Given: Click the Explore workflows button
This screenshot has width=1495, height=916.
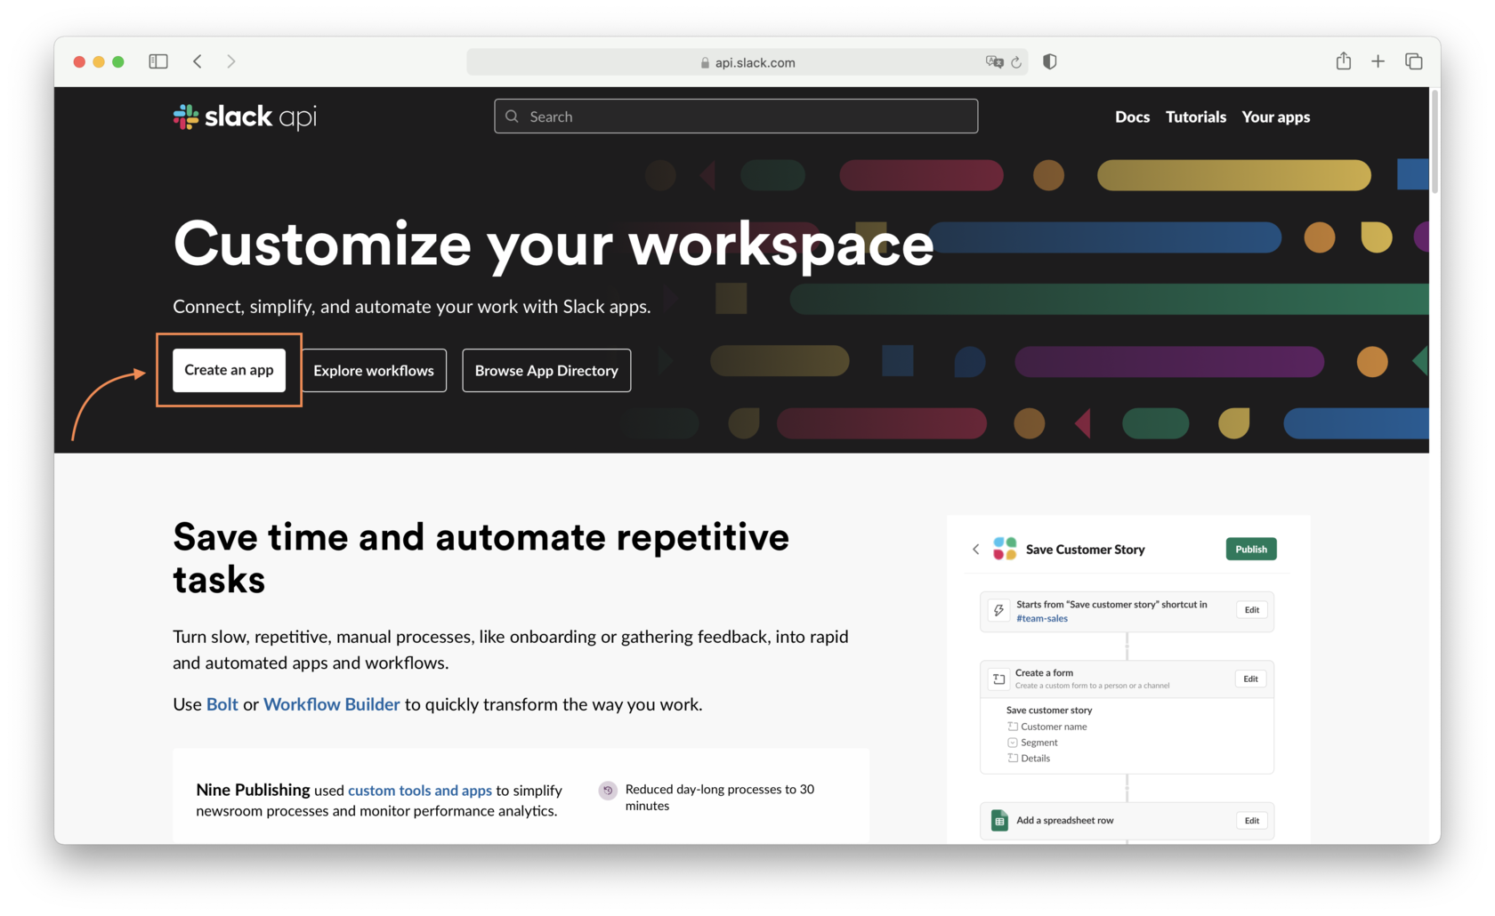Looking at the screenshot, I should (374, 370).
